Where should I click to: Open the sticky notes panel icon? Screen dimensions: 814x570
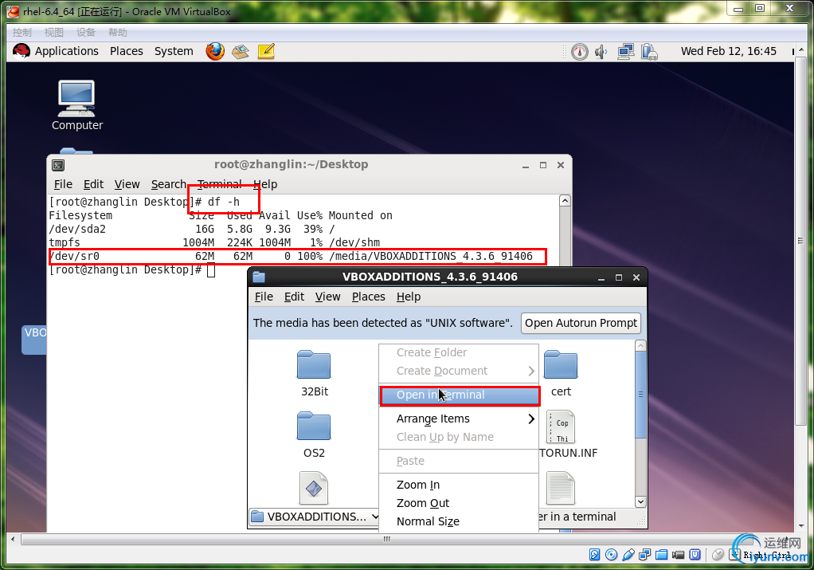[266, 51]
